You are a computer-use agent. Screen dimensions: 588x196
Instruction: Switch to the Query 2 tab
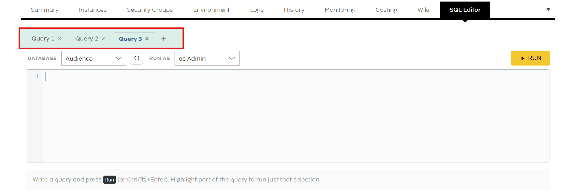tap(87, 39)
